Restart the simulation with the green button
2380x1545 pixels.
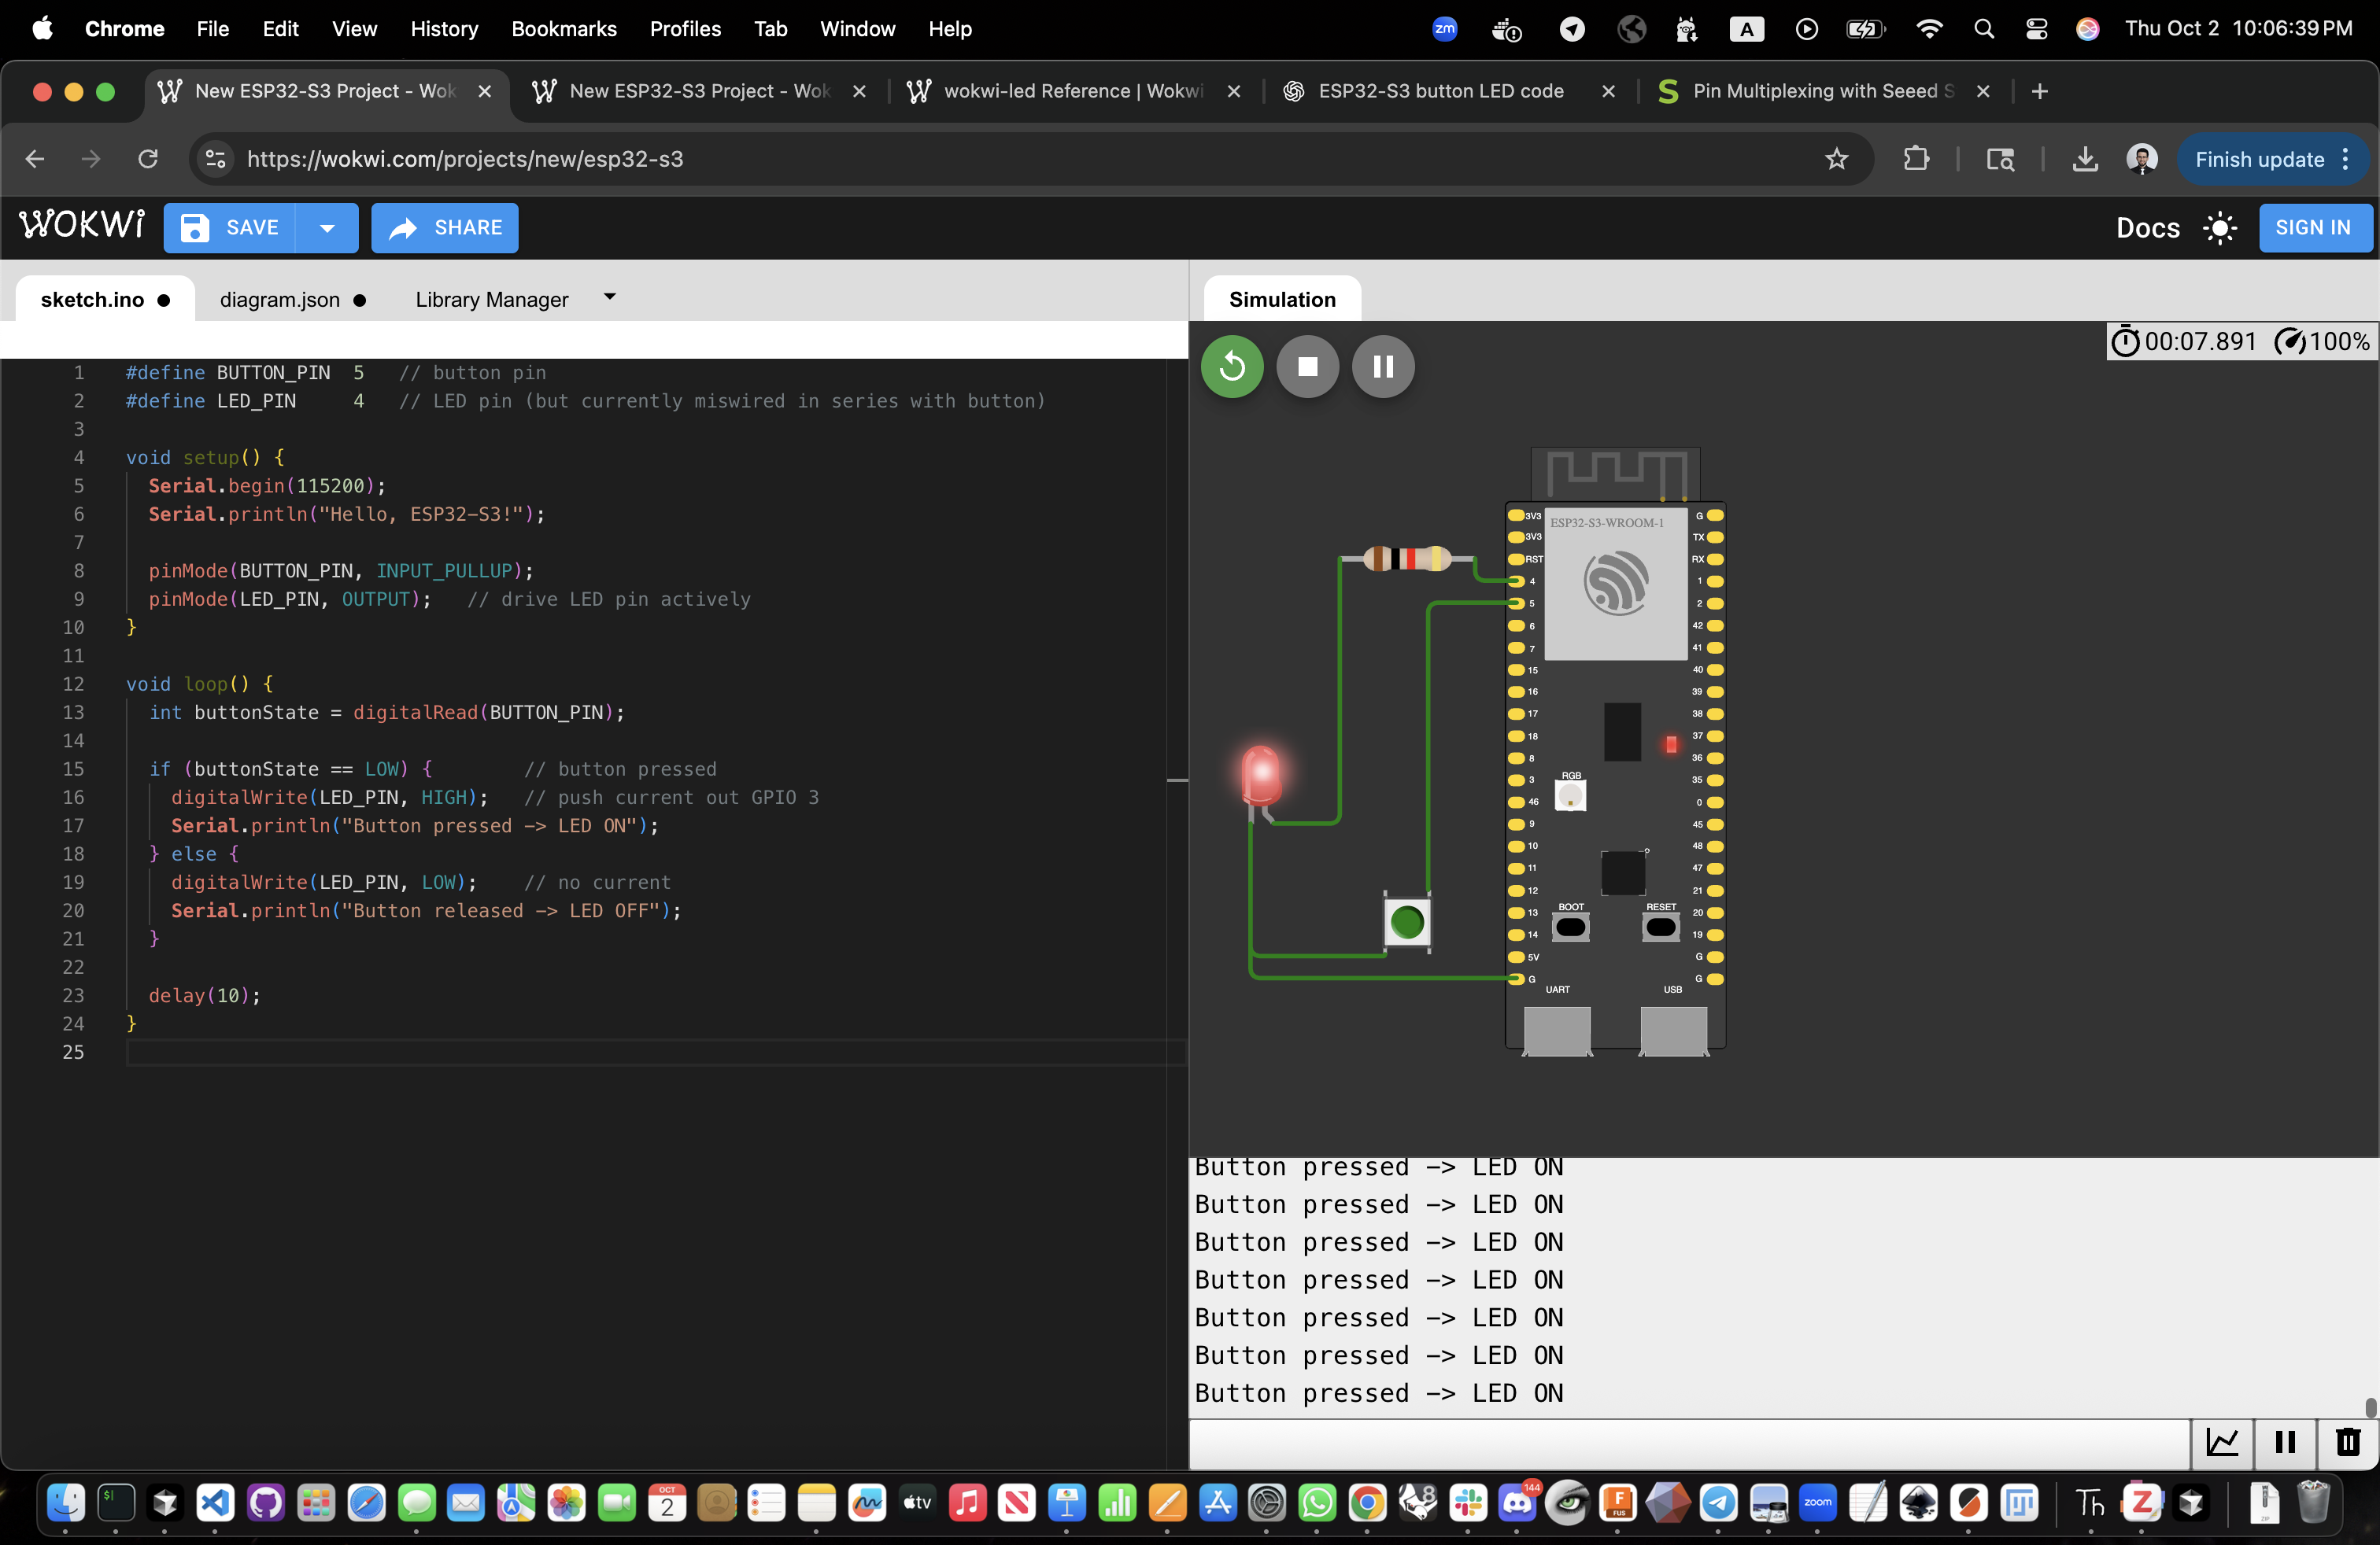click(x=1231, y=367)
